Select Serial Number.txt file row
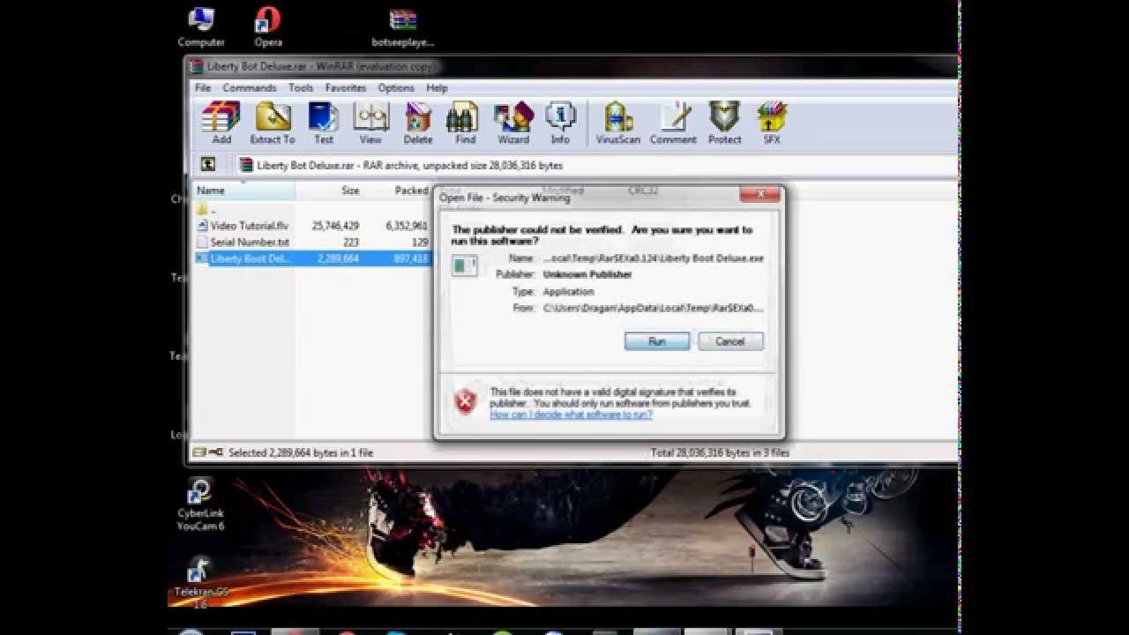Screen dimensions: 1129x635 (x=313, y=242)
